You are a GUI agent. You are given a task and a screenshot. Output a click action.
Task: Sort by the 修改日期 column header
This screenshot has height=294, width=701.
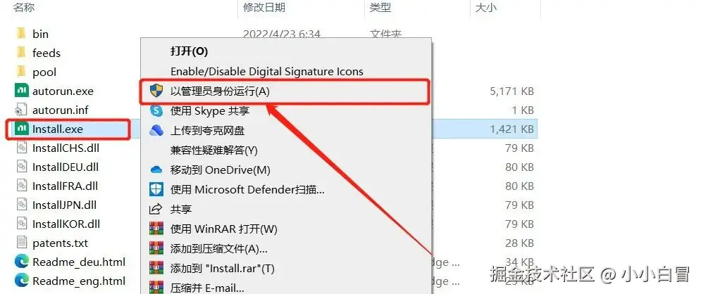[264, 8]
